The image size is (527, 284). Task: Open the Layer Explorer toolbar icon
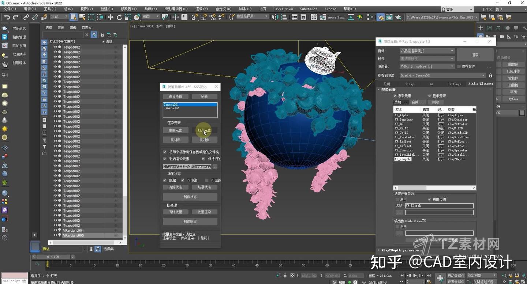click(303, 17)
